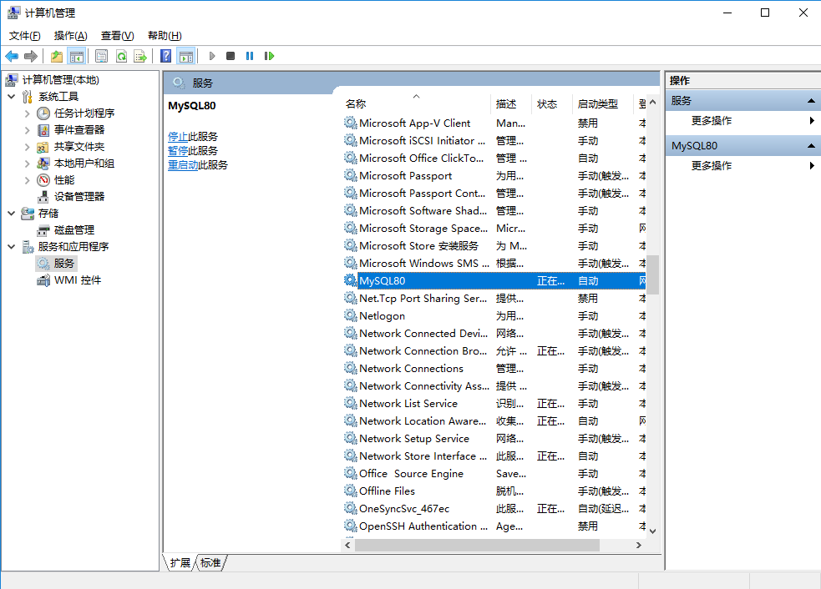Viewport: 821px width, 589px height.
Task: Click the Restart Service toolbar icon
Action: tap(269, 56)
